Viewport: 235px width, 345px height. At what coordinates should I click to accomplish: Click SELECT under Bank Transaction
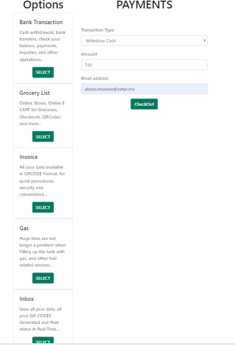[43, 73]
